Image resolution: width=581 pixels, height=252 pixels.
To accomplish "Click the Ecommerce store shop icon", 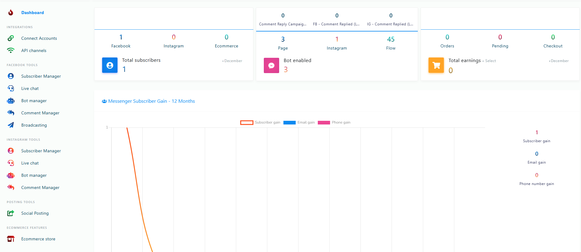I will (x=11, y=239).
